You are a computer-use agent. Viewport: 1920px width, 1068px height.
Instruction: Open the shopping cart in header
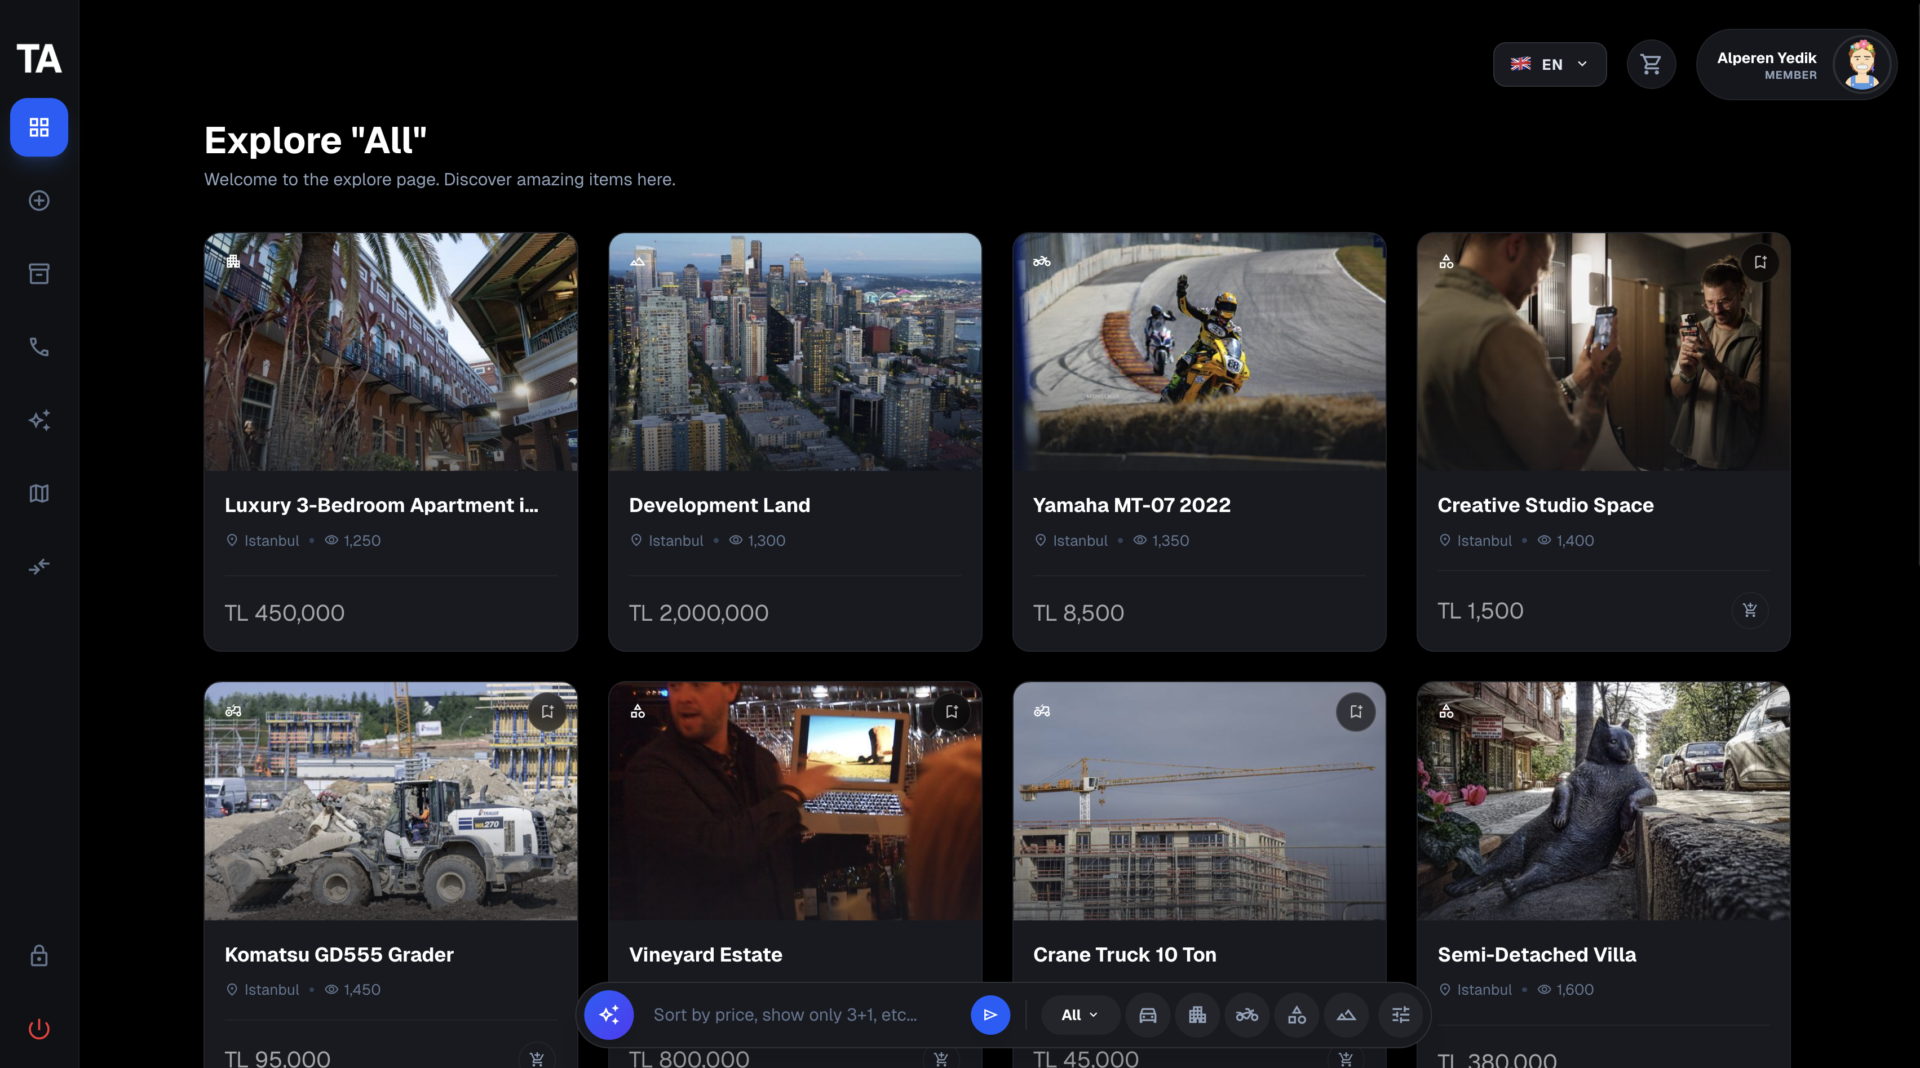point(1651,65)
